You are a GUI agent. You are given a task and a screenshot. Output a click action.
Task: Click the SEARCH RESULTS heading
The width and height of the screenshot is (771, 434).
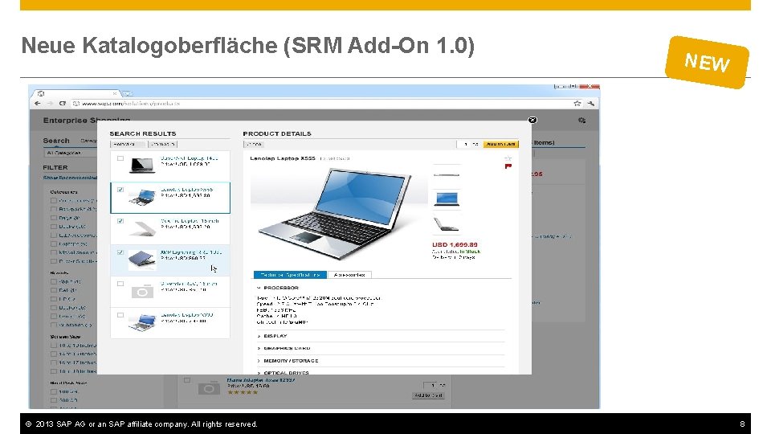pyautogui.click(x=143, y=134)
